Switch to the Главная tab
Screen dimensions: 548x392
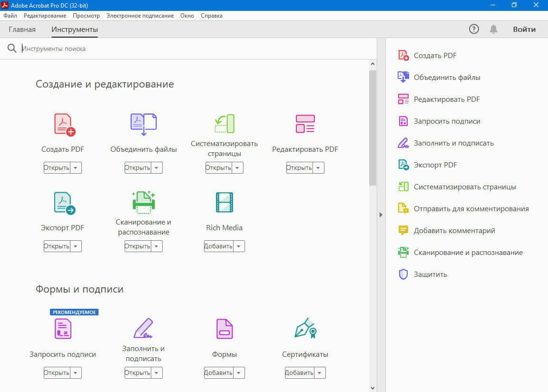pyautogui.click(x=22, y=29)
